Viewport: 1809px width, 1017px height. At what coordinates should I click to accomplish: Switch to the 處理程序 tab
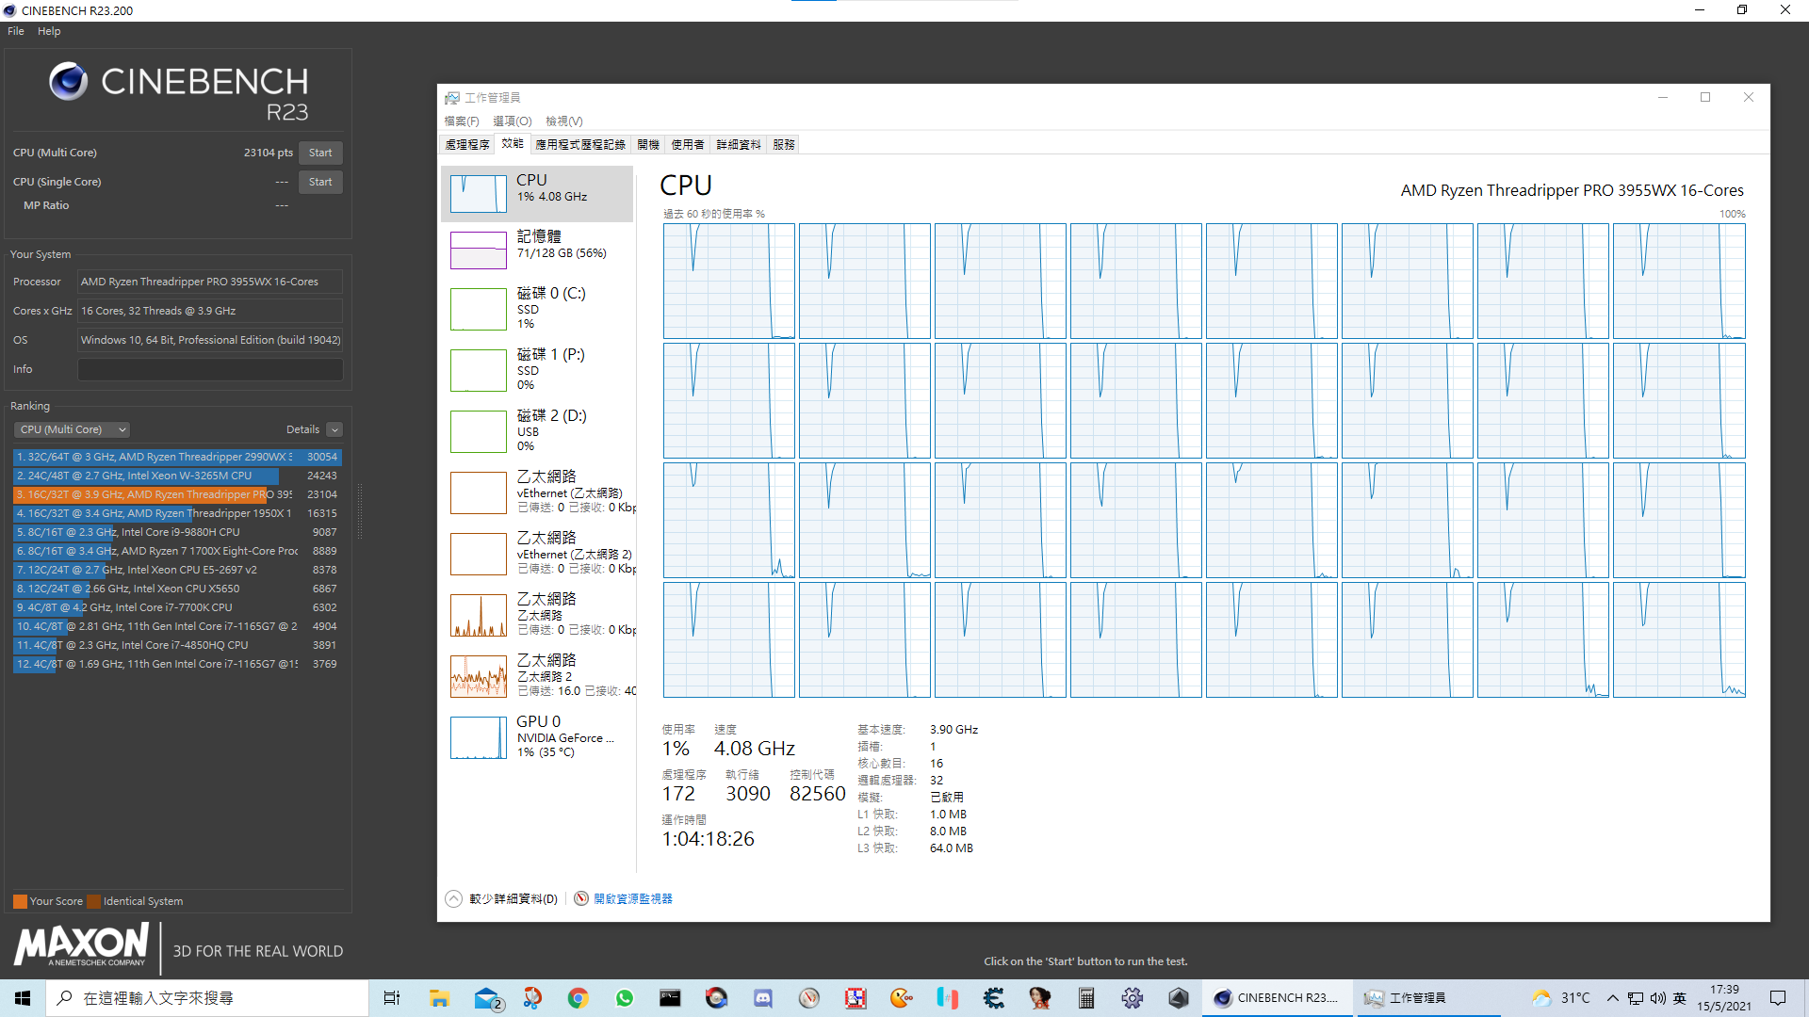tap(467, 144)
